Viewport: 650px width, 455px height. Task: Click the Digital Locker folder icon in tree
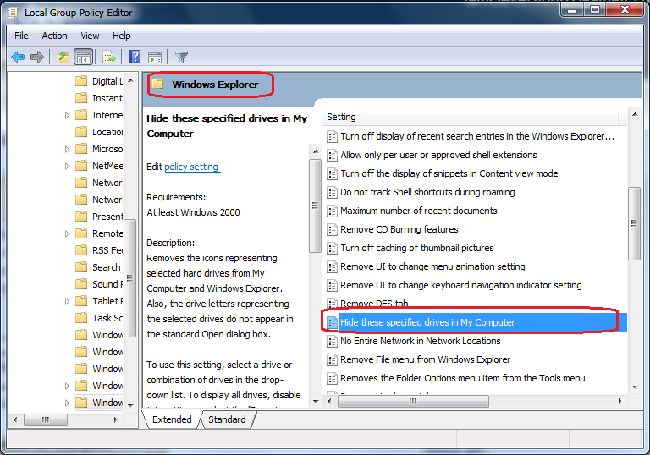coord(81,81)
